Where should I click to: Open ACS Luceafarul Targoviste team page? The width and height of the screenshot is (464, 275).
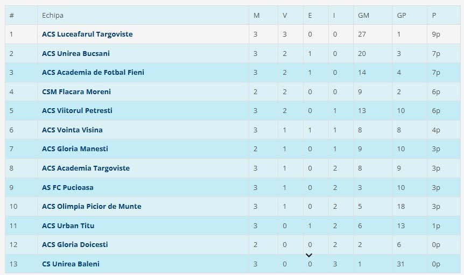[x=87, y=34]
